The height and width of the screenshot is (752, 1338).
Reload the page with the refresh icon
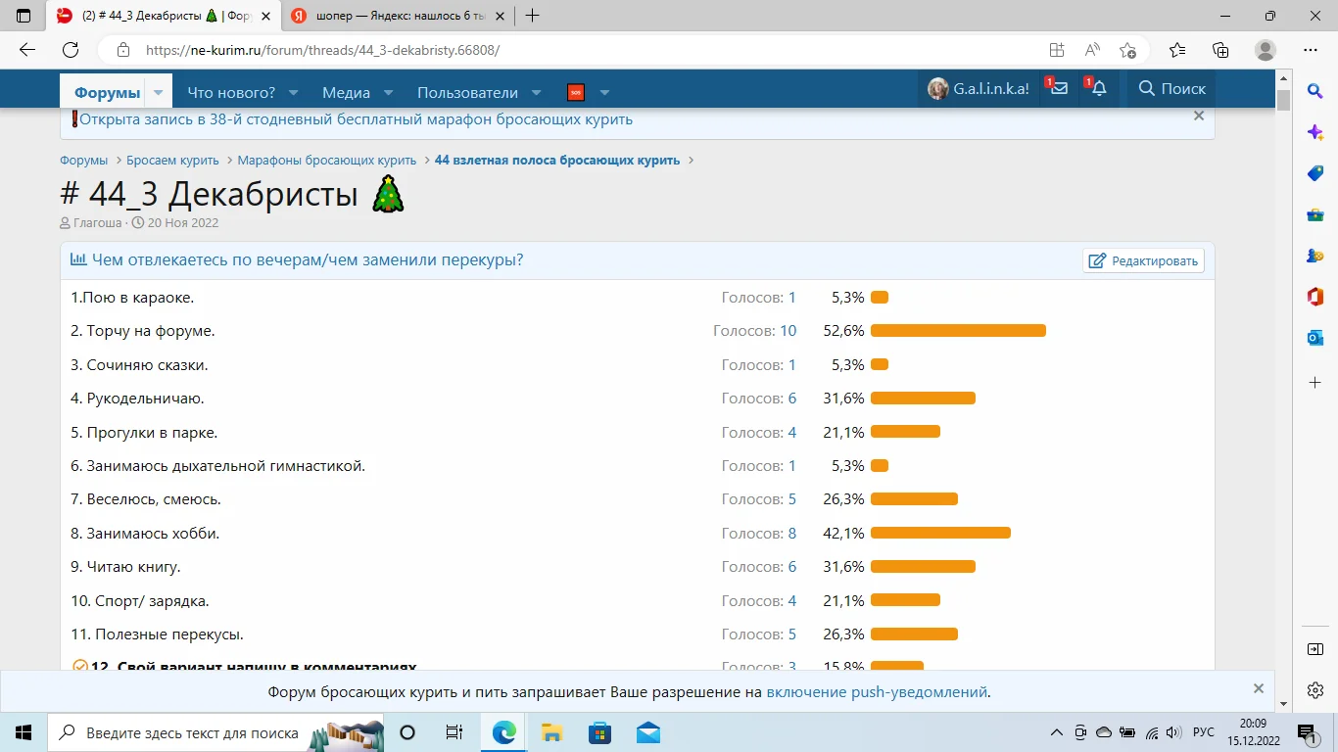pyautogui.click(x=71, y=50)
